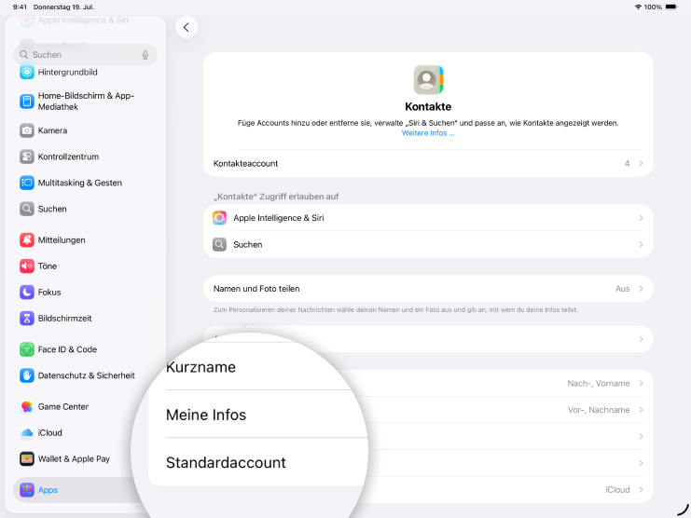
Task: Tap the microphone icon in search field
Action: pyautogui.click(x=145, y=55)
